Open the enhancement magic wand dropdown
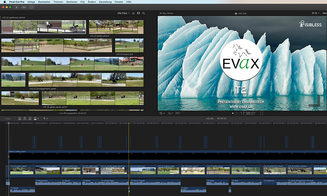 point(170,113)
